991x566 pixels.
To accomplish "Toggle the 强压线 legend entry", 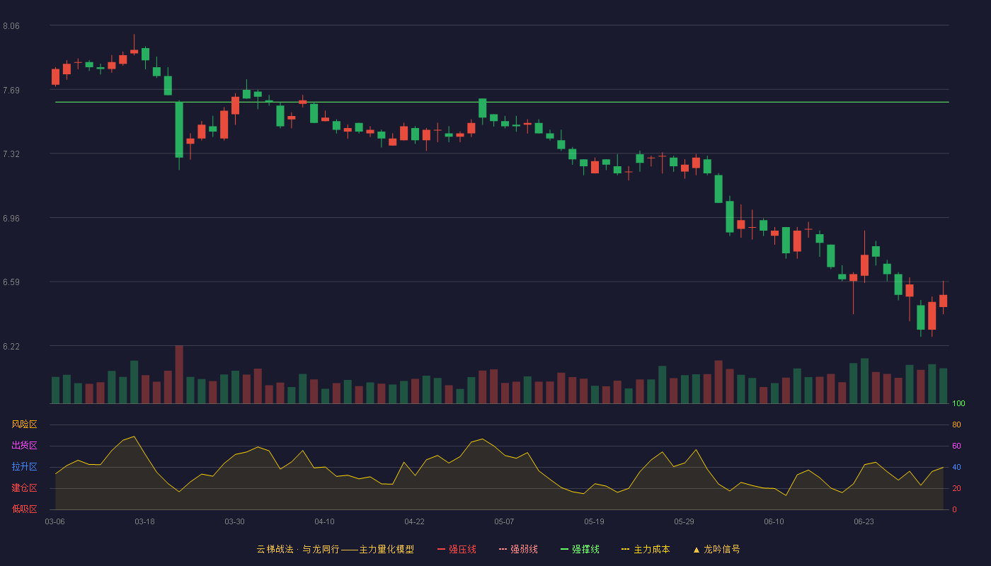I will 457,549.
